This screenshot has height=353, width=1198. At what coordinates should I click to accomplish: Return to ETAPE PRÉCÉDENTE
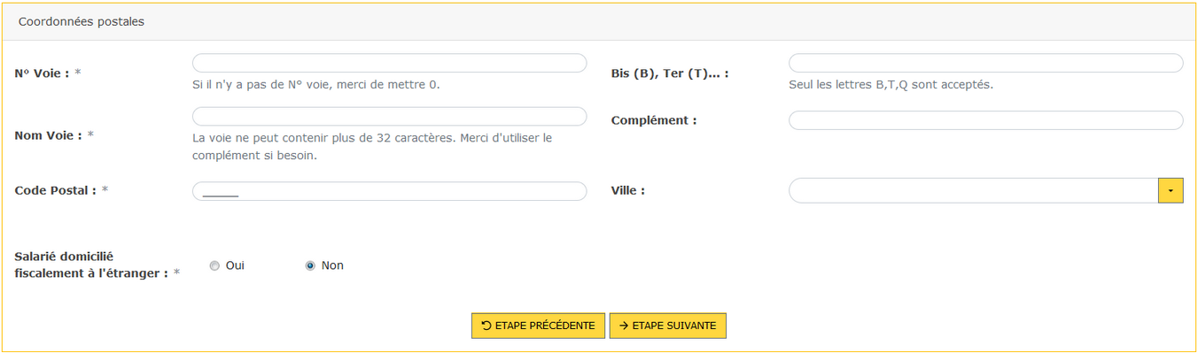(x=538, y=326)
